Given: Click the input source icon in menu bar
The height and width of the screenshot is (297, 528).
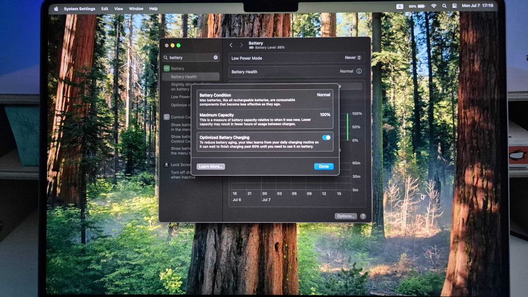Looking at the screenshot, I should (399, 6).
